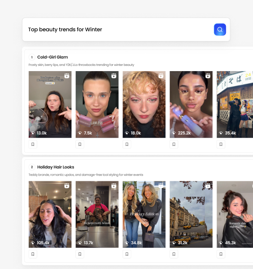Click the reel icon on 34.8k video
Image resolution: width=253 pixels, height=269 pixels.
coord(161,186)
